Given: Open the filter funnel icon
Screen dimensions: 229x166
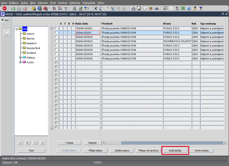Looking at the screenshot, I should click(66, 9).
